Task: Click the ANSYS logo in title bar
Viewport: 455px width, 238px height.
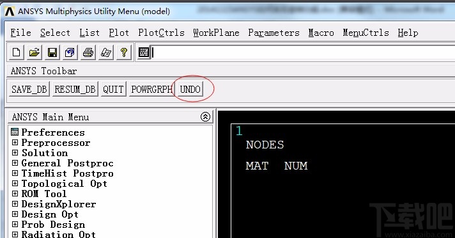Action: (10, 12)
